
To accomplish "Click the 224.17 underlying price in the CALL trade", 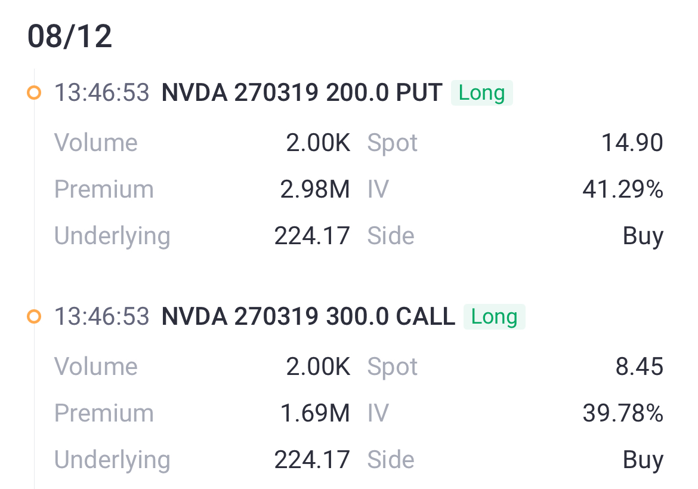I will (x=312, y=460).
